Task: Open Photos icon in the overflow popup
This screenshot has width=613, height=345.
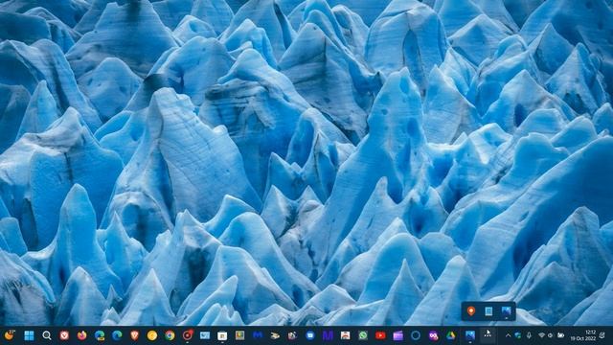Action: click(507, 311)
